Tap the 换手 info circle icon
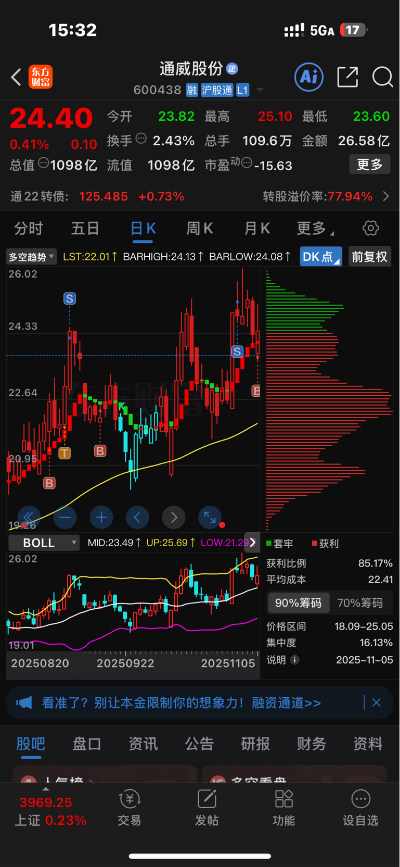 coord(141,139)
